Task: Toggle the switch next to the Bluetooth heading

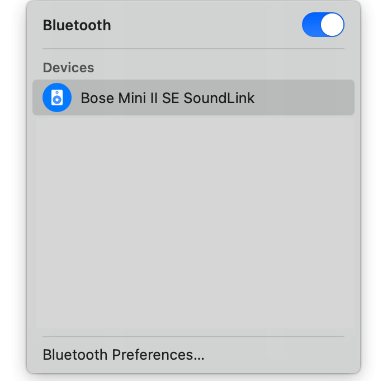Action: (323, 25)
